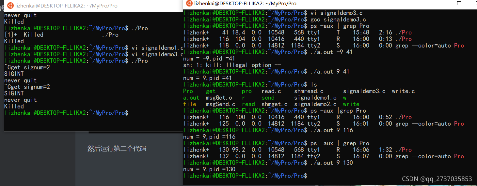Click the left terminal window title text
The height and width of the screenshot is (186, 477).
pos(67,6)
